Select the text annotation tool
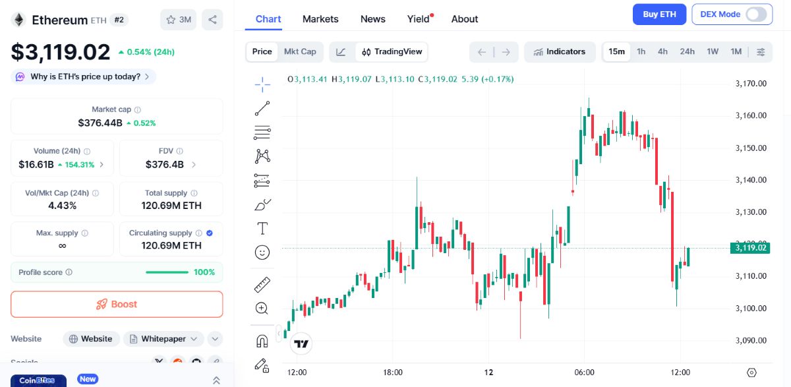Screen dimensions: 791x387 point(262,227)
